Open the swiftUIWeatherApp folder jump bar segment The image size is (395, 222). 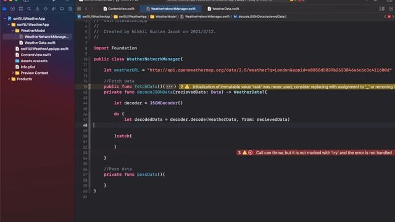click(x=130, y=17)
